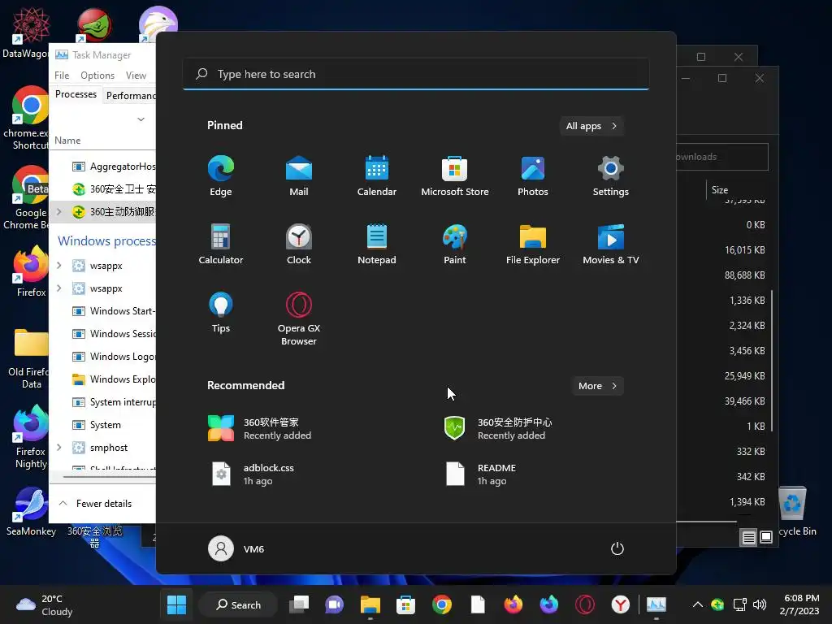Screen dimensions: 832x624
Task: Switch to Task Manager taskbar icon
Action: [656, 604]
